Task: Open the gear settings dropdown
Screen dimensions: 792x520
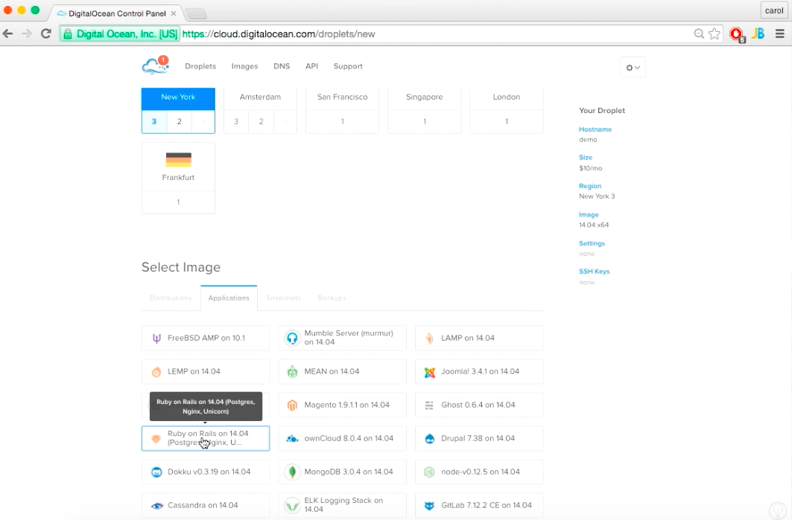Action: pyautogui.click(x=633, y=67)
